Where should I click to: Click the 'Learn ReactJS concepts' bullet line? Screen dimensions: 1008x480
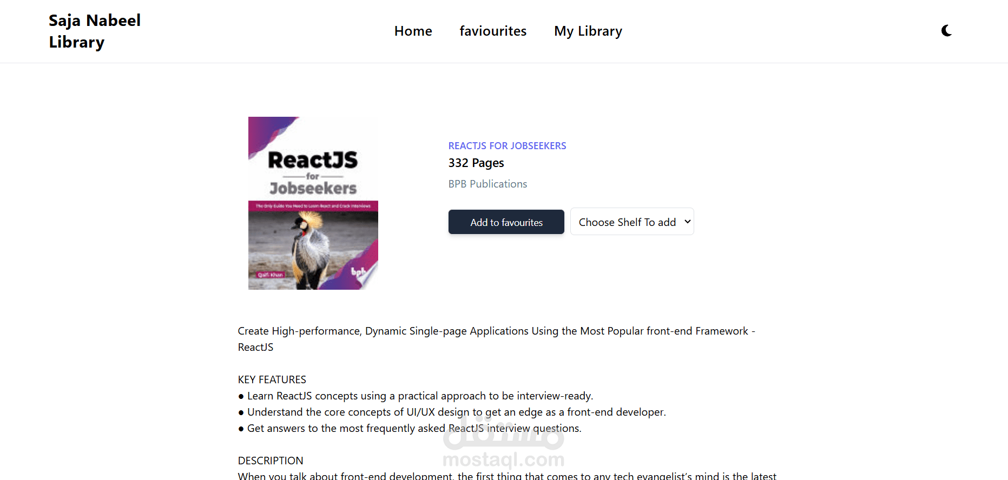point(416,396)
